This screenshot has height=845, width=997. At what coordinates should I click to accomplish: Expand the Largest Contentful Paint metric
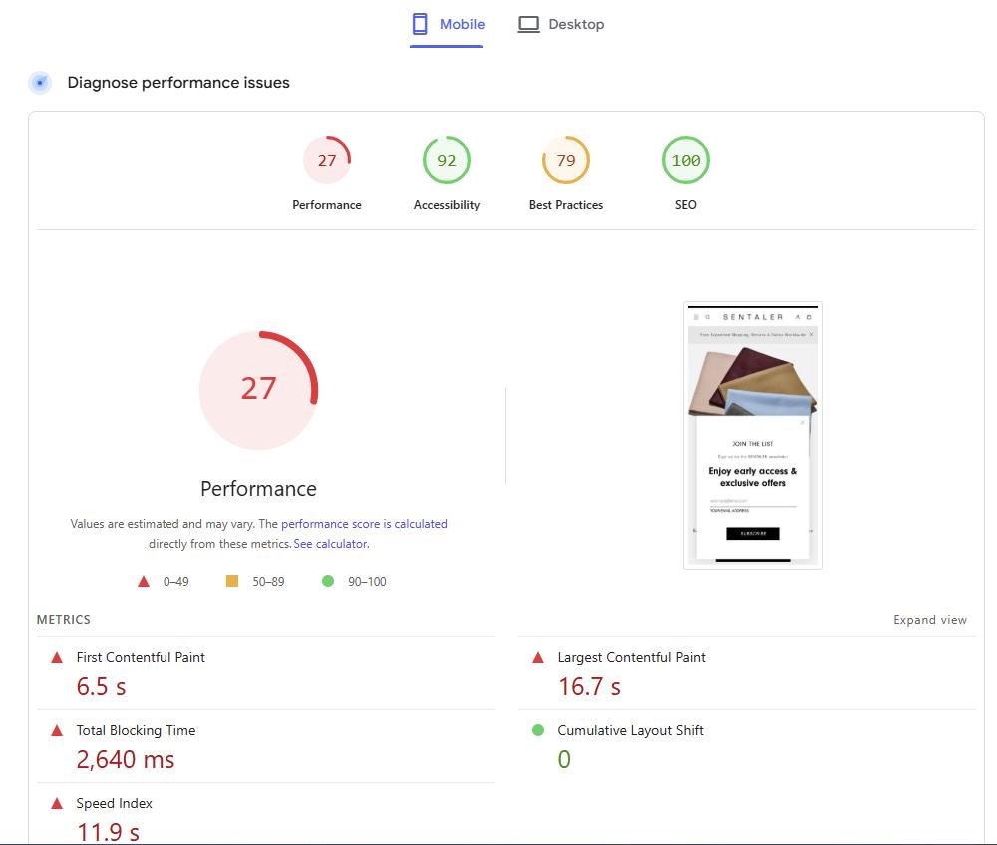(x=632, y=657)
